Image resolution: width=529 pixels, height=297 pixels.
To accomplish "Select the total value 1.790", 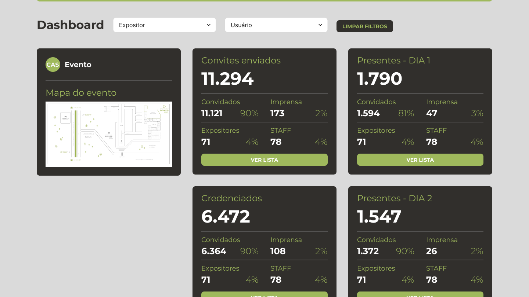I will click(379, 78).
